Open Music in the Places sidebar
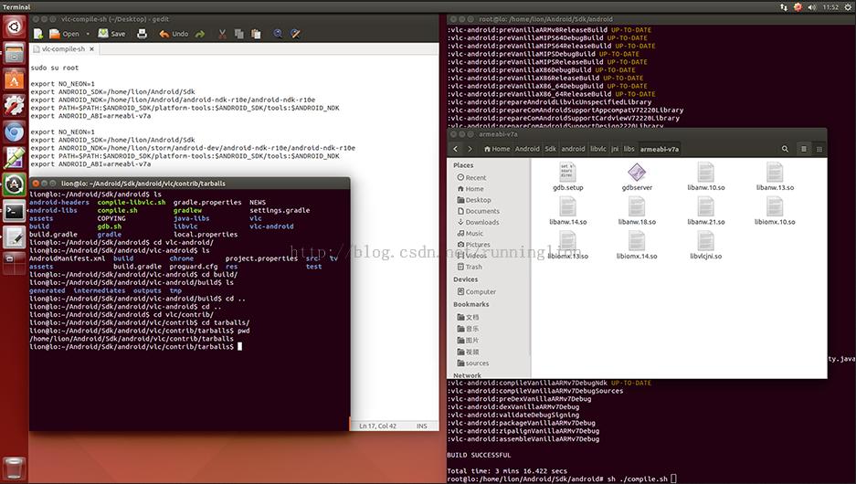The image size is (856, 484). coord(470,234)
